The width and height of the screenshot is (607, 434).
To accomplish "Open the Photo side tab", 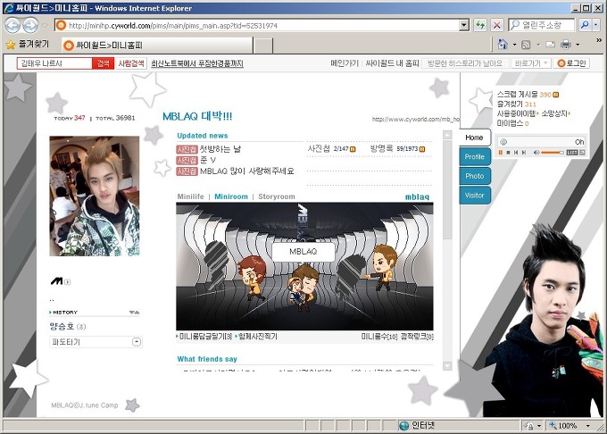I will click(x=475, y=176).
